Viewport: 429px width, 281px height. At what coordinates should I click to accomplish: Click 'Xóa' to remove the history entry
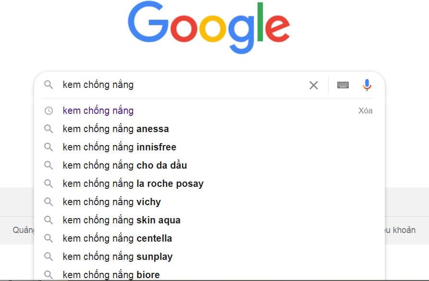tap(366, 110)
